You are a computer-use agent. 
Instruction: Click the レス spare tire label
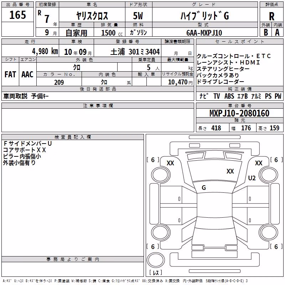pos(156,273)
